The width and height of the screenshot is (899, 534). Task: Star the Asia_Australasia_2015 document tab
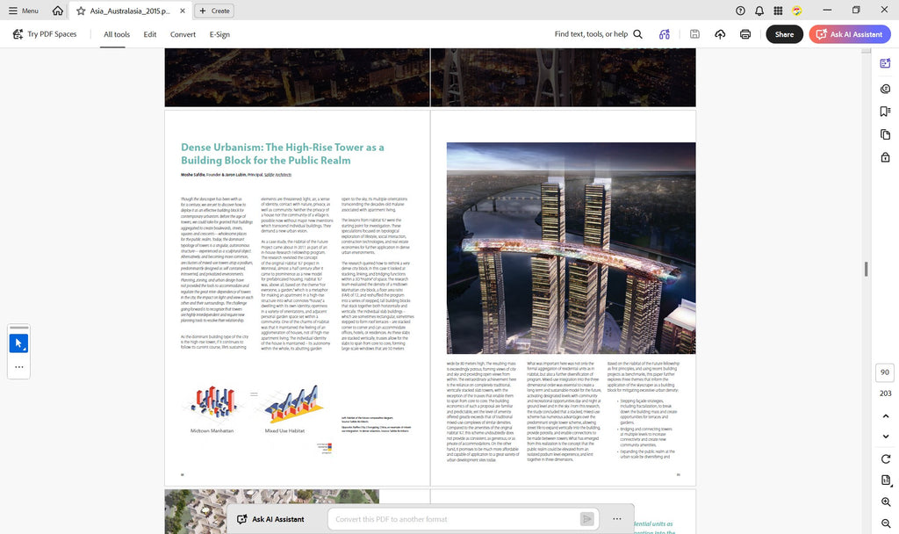[81, 11]
